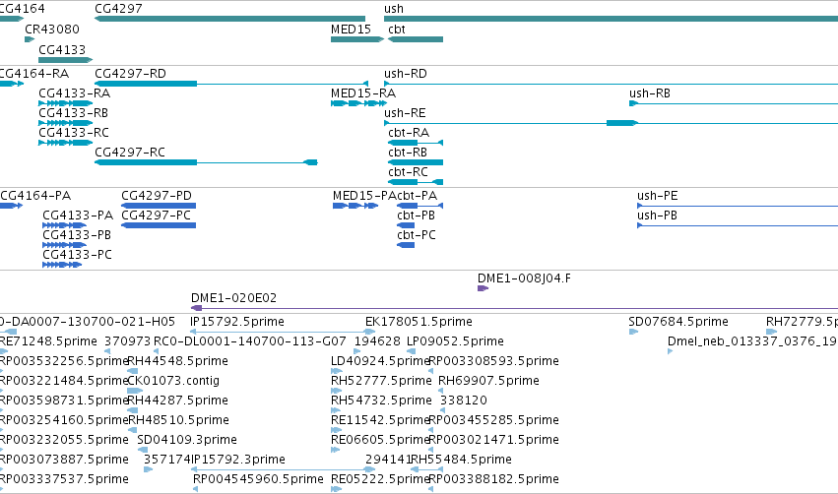Select the DME1-008J04.F feature arrow
This screenshot has width=838, height=494.
tap(483, 288)
